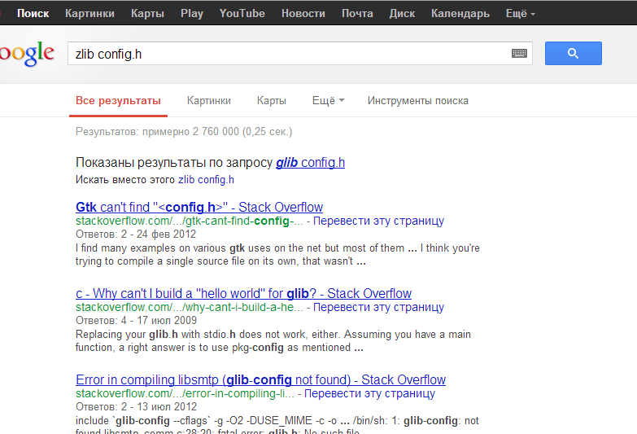Click the text Ответов: 2 - 24 фев 2012
The width and height of the screenshot is (637, 434).
[136, 235]
